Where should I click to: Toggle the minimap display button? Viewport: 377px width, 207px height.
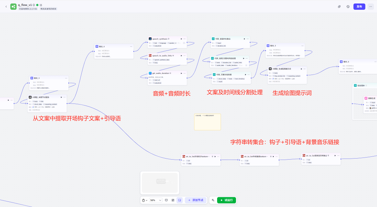click(x=180, y=200)
